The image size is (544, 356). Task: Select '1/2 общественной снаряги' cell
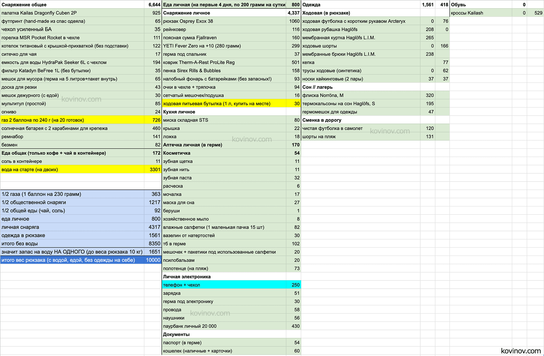(x=72, y=202)
